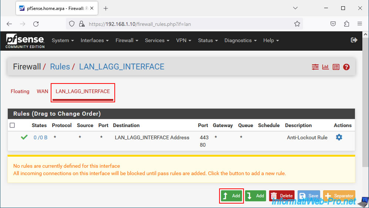Click the Anti-Lockout Rule gear icon
This screenshot has width=369, height=208.
click(339, 137)
